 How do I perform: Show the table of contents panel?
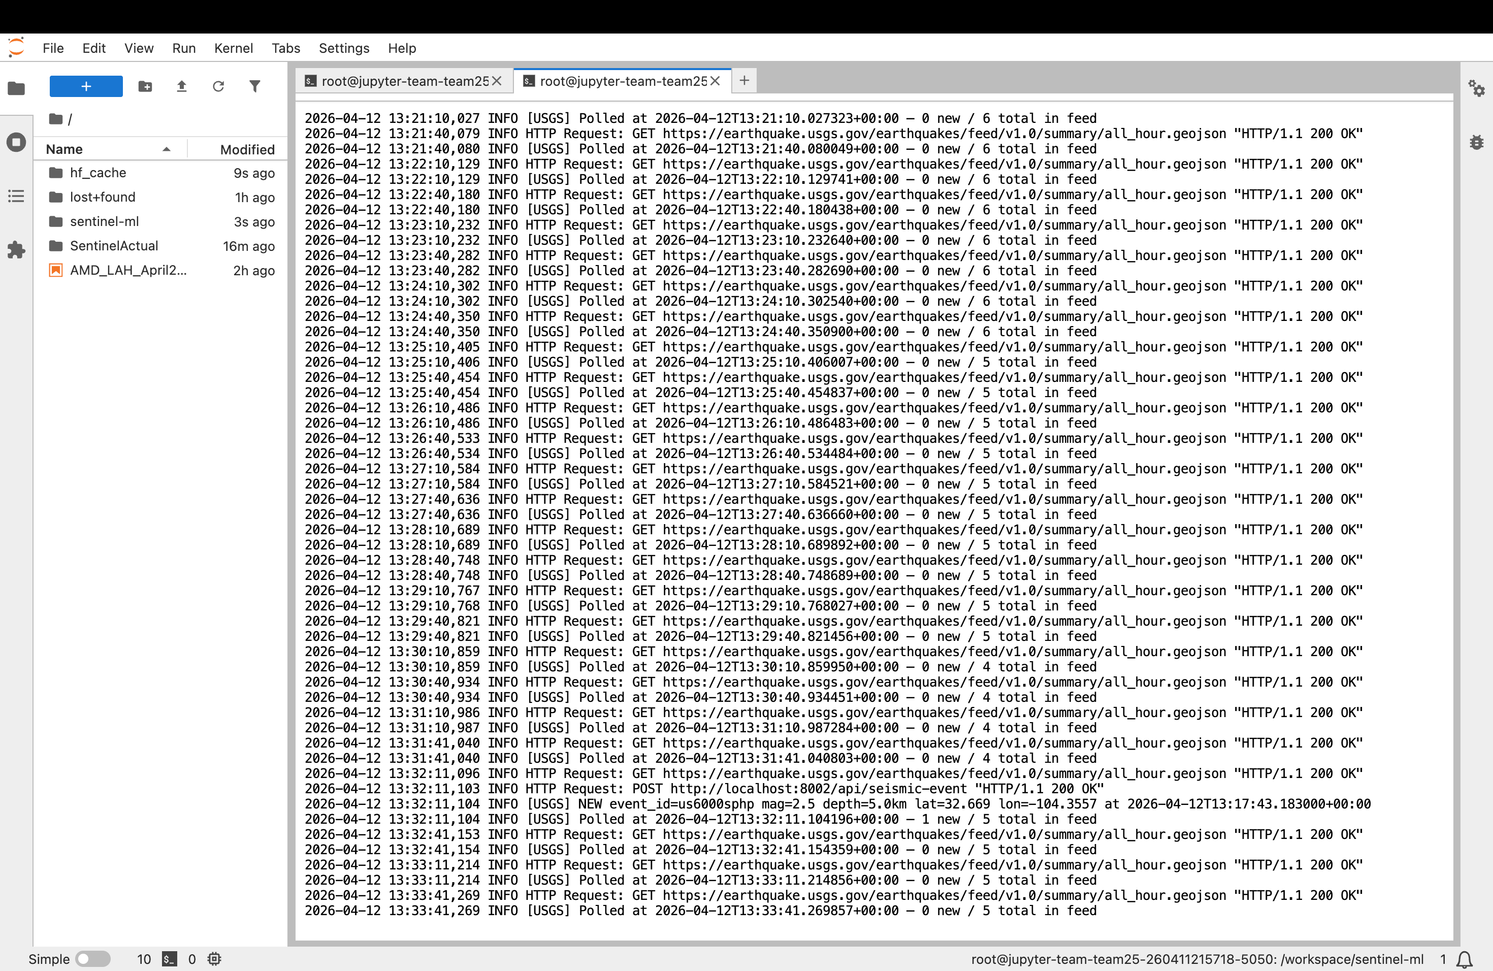[16, 197]
